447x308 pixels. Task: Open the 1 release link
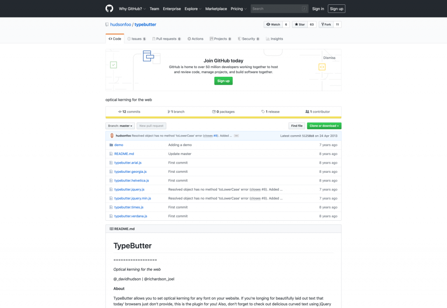(x=271, y=112)
